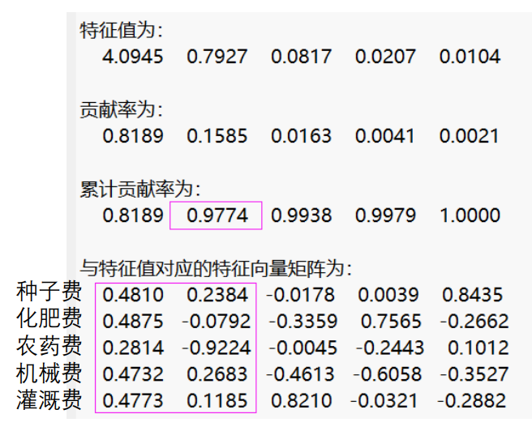
Task: Select matrix value 0.2384
Action: (217, 295)
